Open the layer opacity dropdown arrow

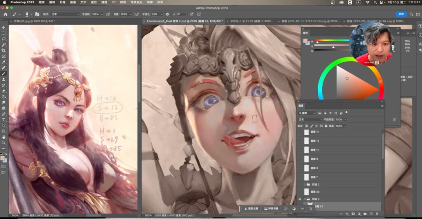(345, 119)
